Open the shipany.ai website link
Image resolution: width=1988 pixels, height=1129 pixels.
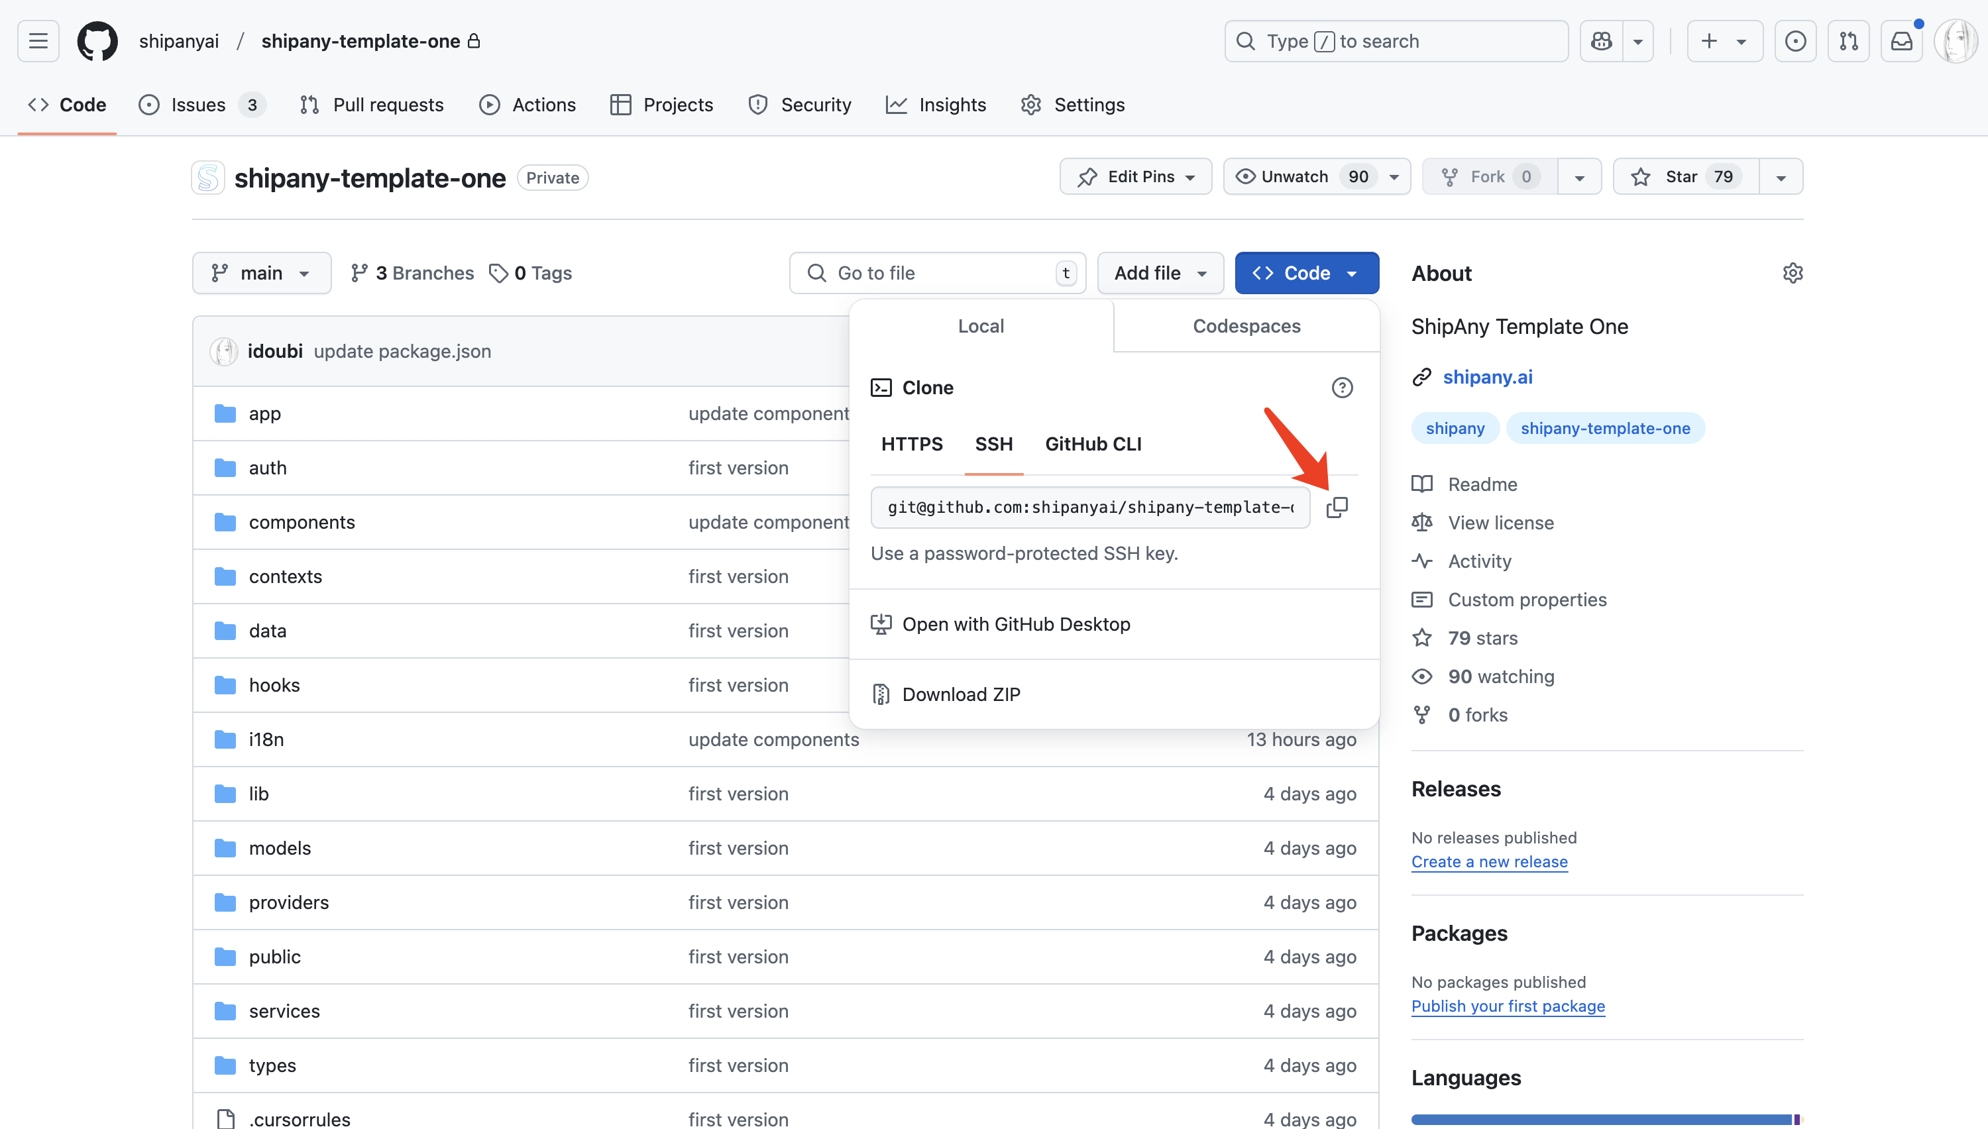pyautogui.click(x=1487, y=377)
